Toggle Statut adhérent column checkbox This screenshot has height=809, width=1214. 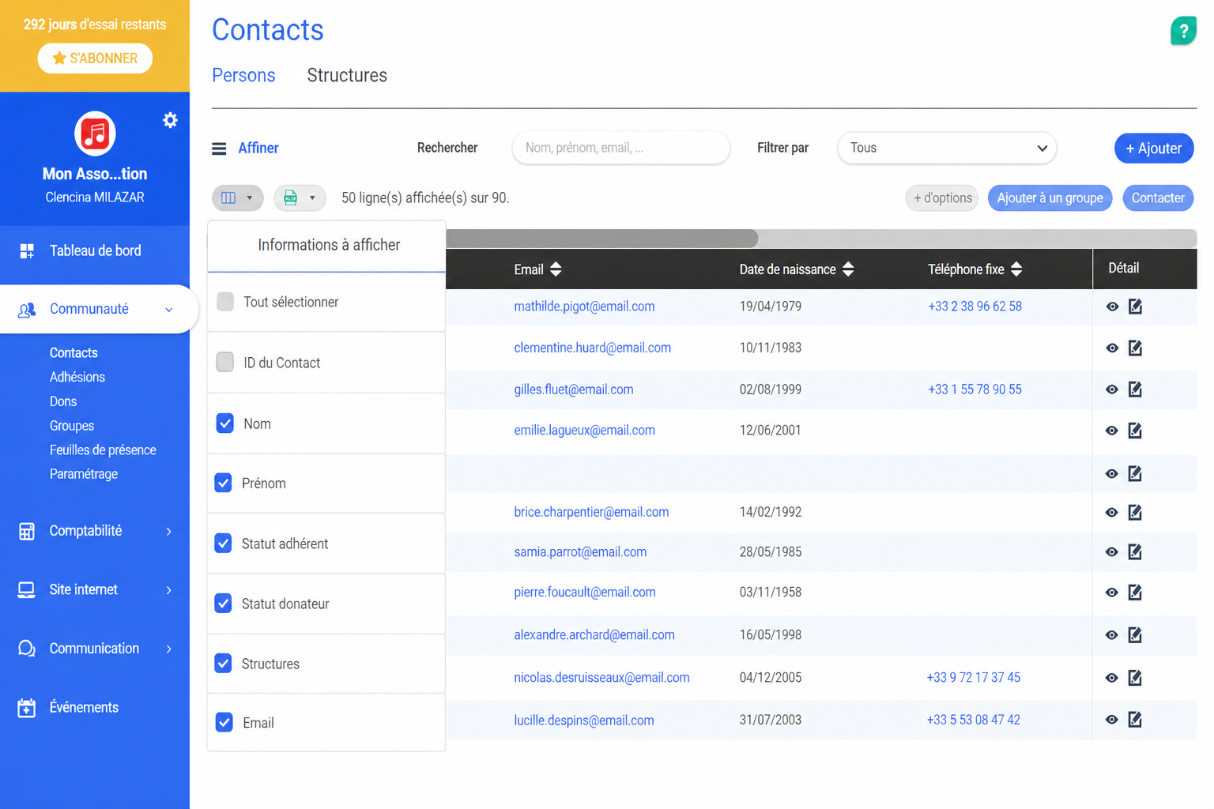pyautogui.click(x=224, y=543)
